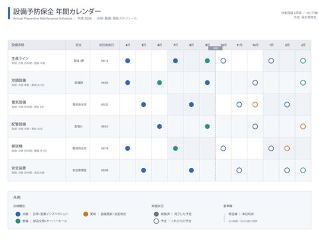This screenshot has height=239, width=319.
Task: Click the 電気設備 row name
Action: click(x=19, y=102)
